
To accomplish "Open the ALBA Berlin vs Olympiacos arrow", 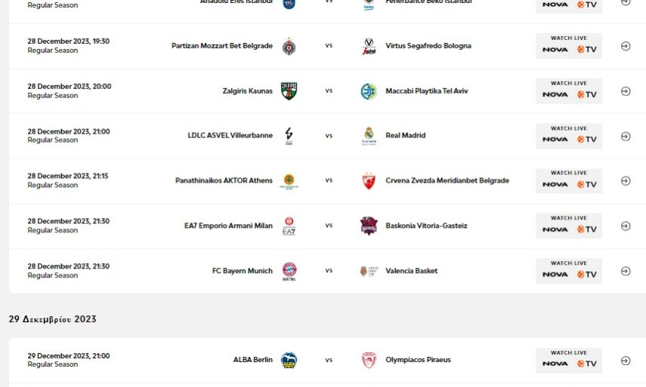I will pyautogui.click(x=625, y=361).
